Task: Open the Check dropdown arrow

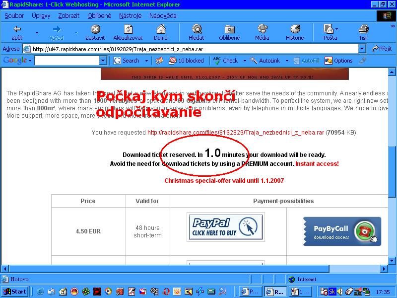Action: tap(245, 61)
